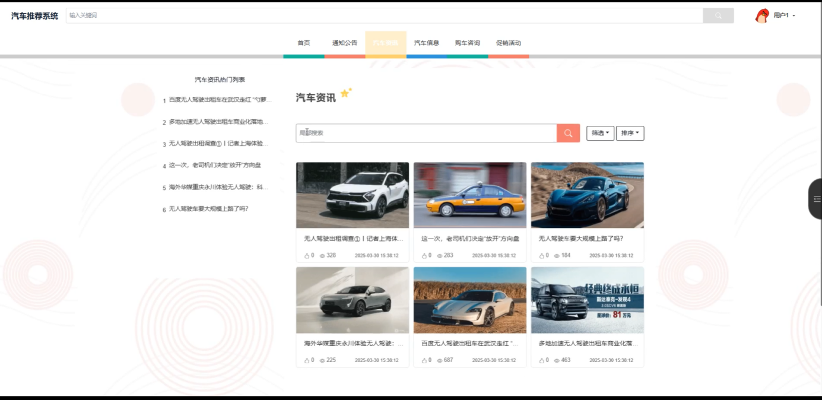Screen dimensions: 822x400
Task: Switch to the 汽车信息 tab
Action: tap(427, 43)
